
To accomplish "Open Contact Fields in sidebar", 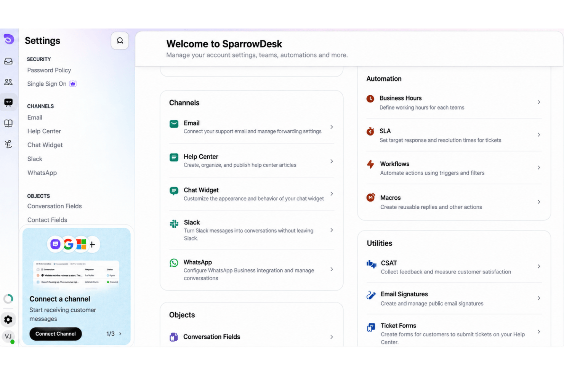I will point(47,220).
